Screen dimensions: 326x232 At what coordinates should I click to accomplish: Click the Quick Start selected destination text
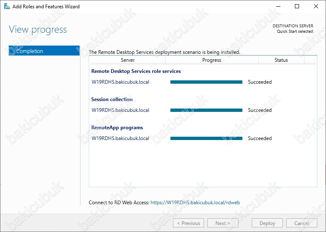[295, 31]
